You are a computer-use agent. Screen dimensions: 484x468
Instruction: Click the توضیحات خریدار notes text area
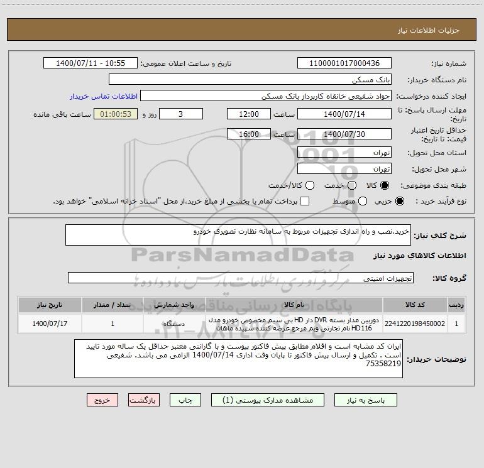click(x=238, y=359)
